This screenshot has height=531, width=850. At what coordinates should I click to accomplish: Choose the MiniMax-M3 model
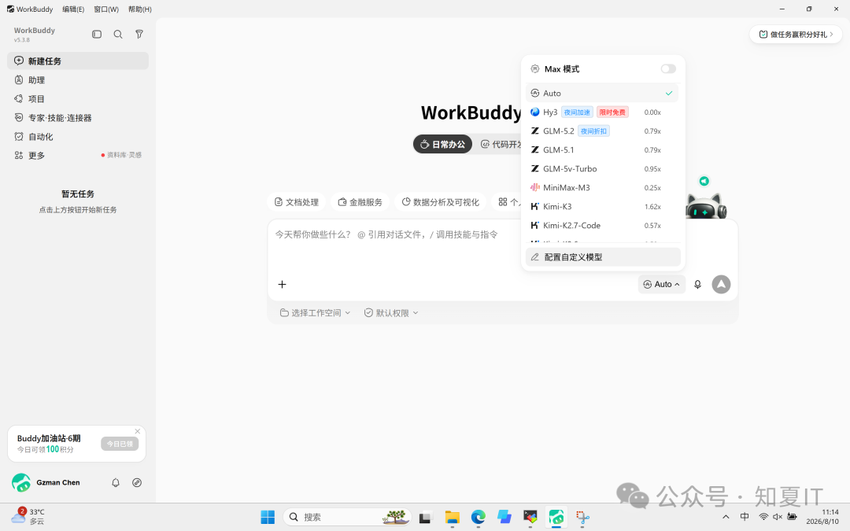click(602, 187)
